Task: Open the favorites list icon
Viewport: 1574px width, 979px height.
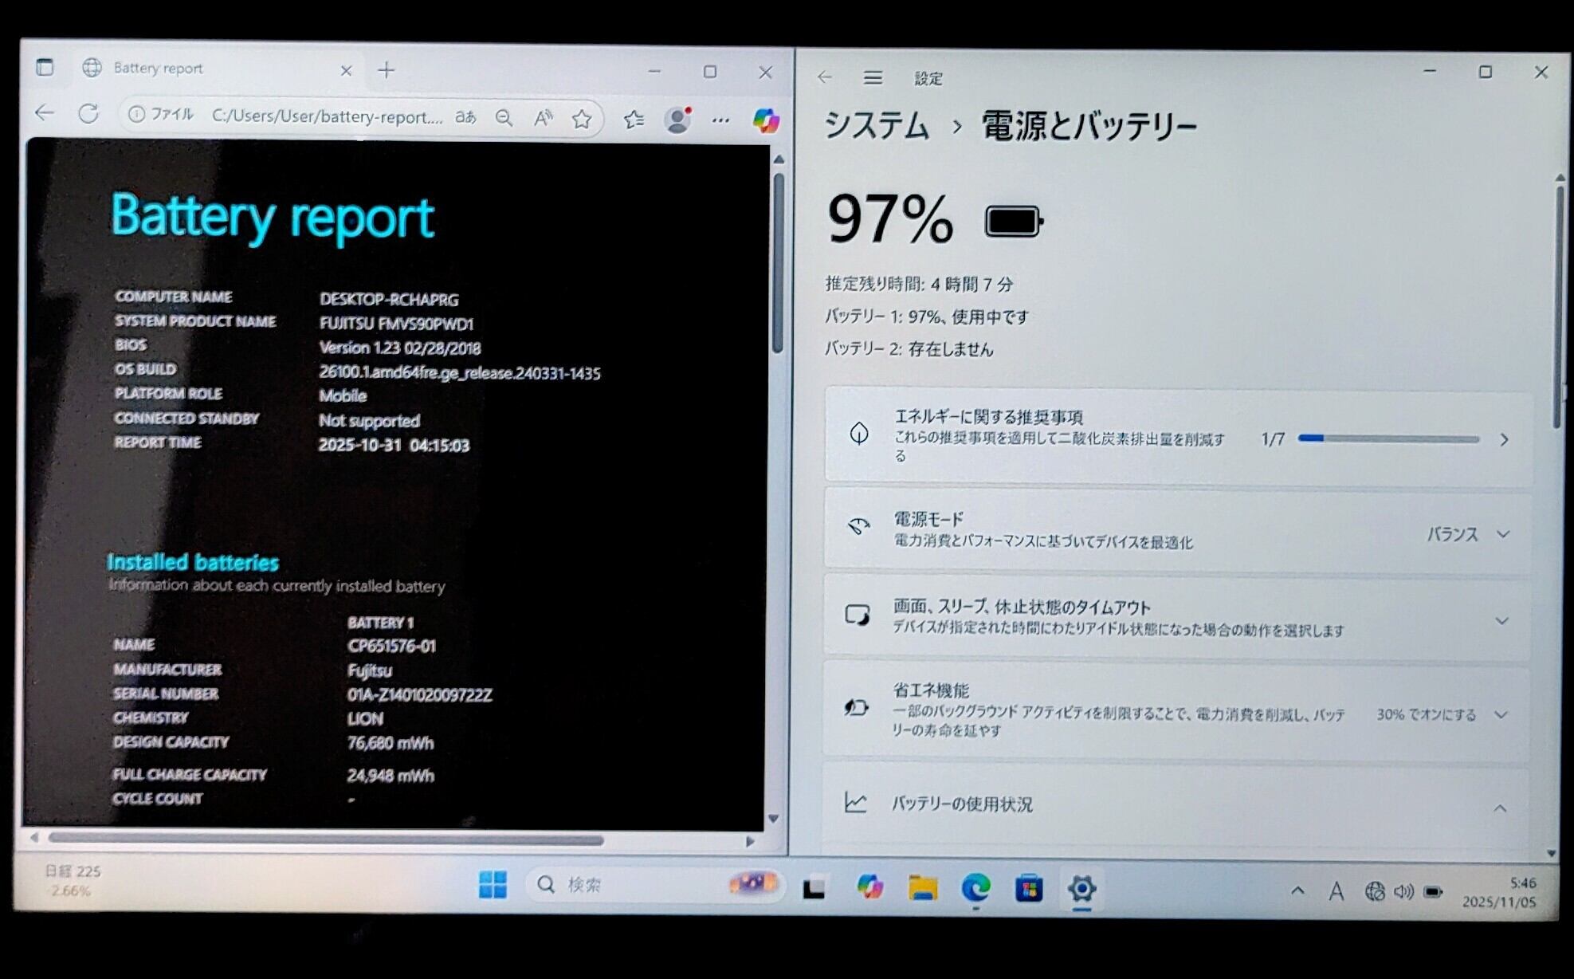Action: tap(634, 120)
